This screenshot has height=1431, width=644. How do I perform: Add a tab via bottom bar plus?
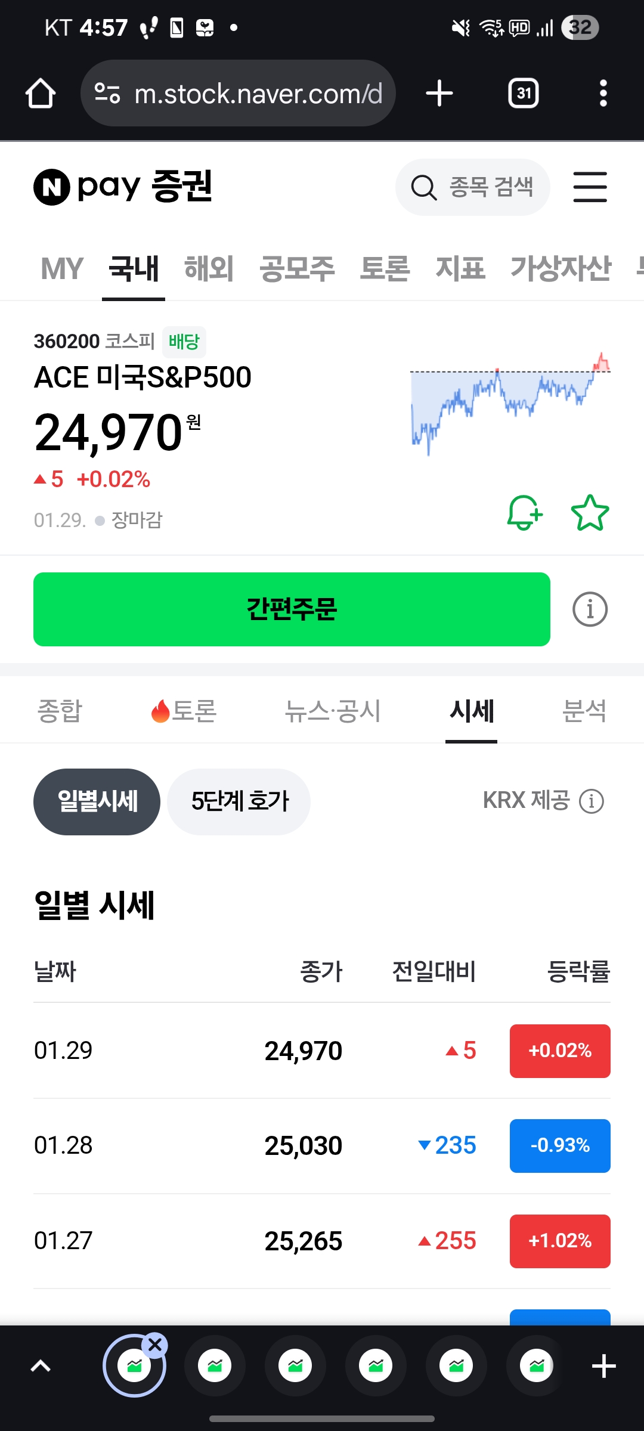(603, 1366)
